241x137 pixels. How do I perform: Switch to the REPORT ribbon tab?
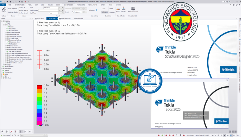pyautogui.click(x=103, y=5)
